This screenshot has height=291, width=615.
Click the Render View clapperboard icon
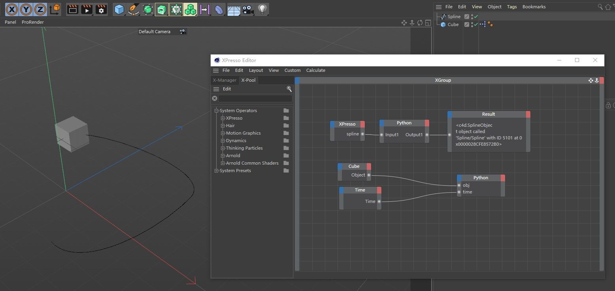72,9
